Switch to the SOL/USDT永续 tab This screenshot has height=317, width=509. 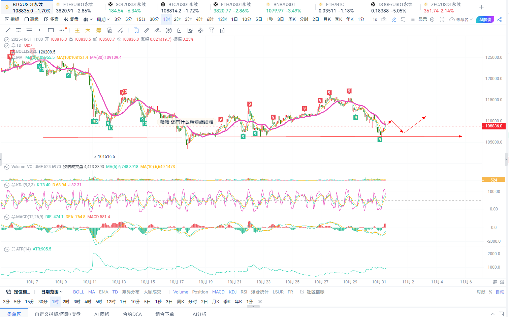point(127,7)
